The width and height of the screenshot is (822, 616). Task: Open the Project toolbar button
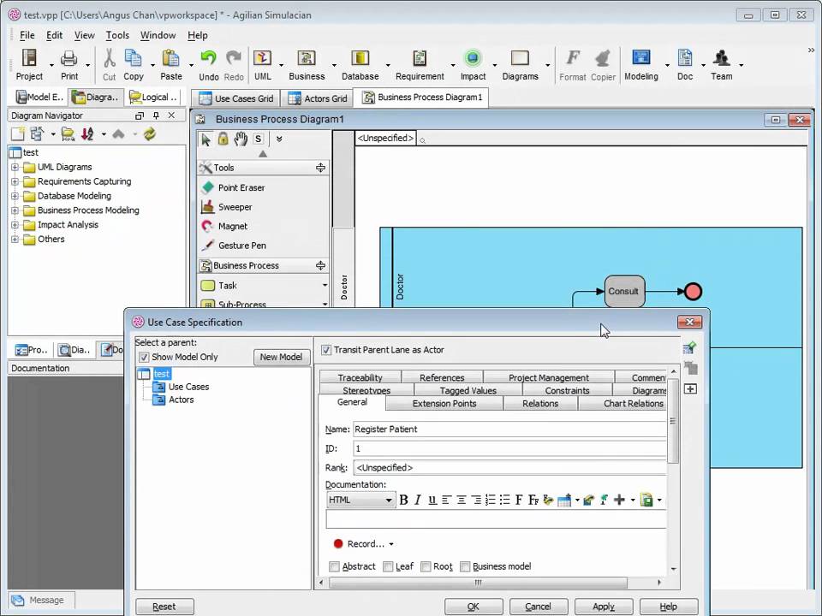tap(29, 65)
